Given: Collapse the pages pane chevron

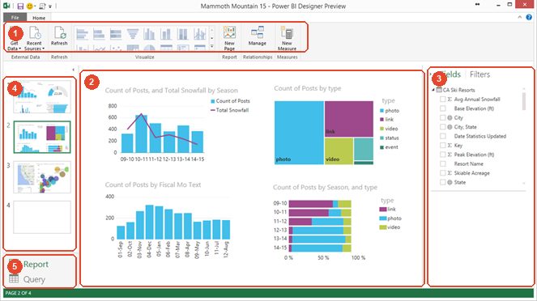Looking at the screenshot, I should [x=73, y=70].
